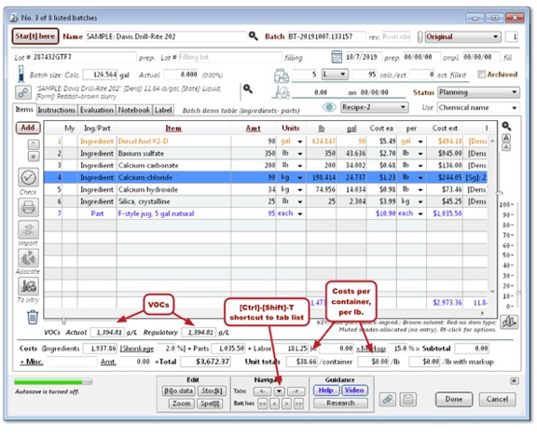Click the beaker batch size icon
The image size is (537, 438).
[x=21, y=74]
